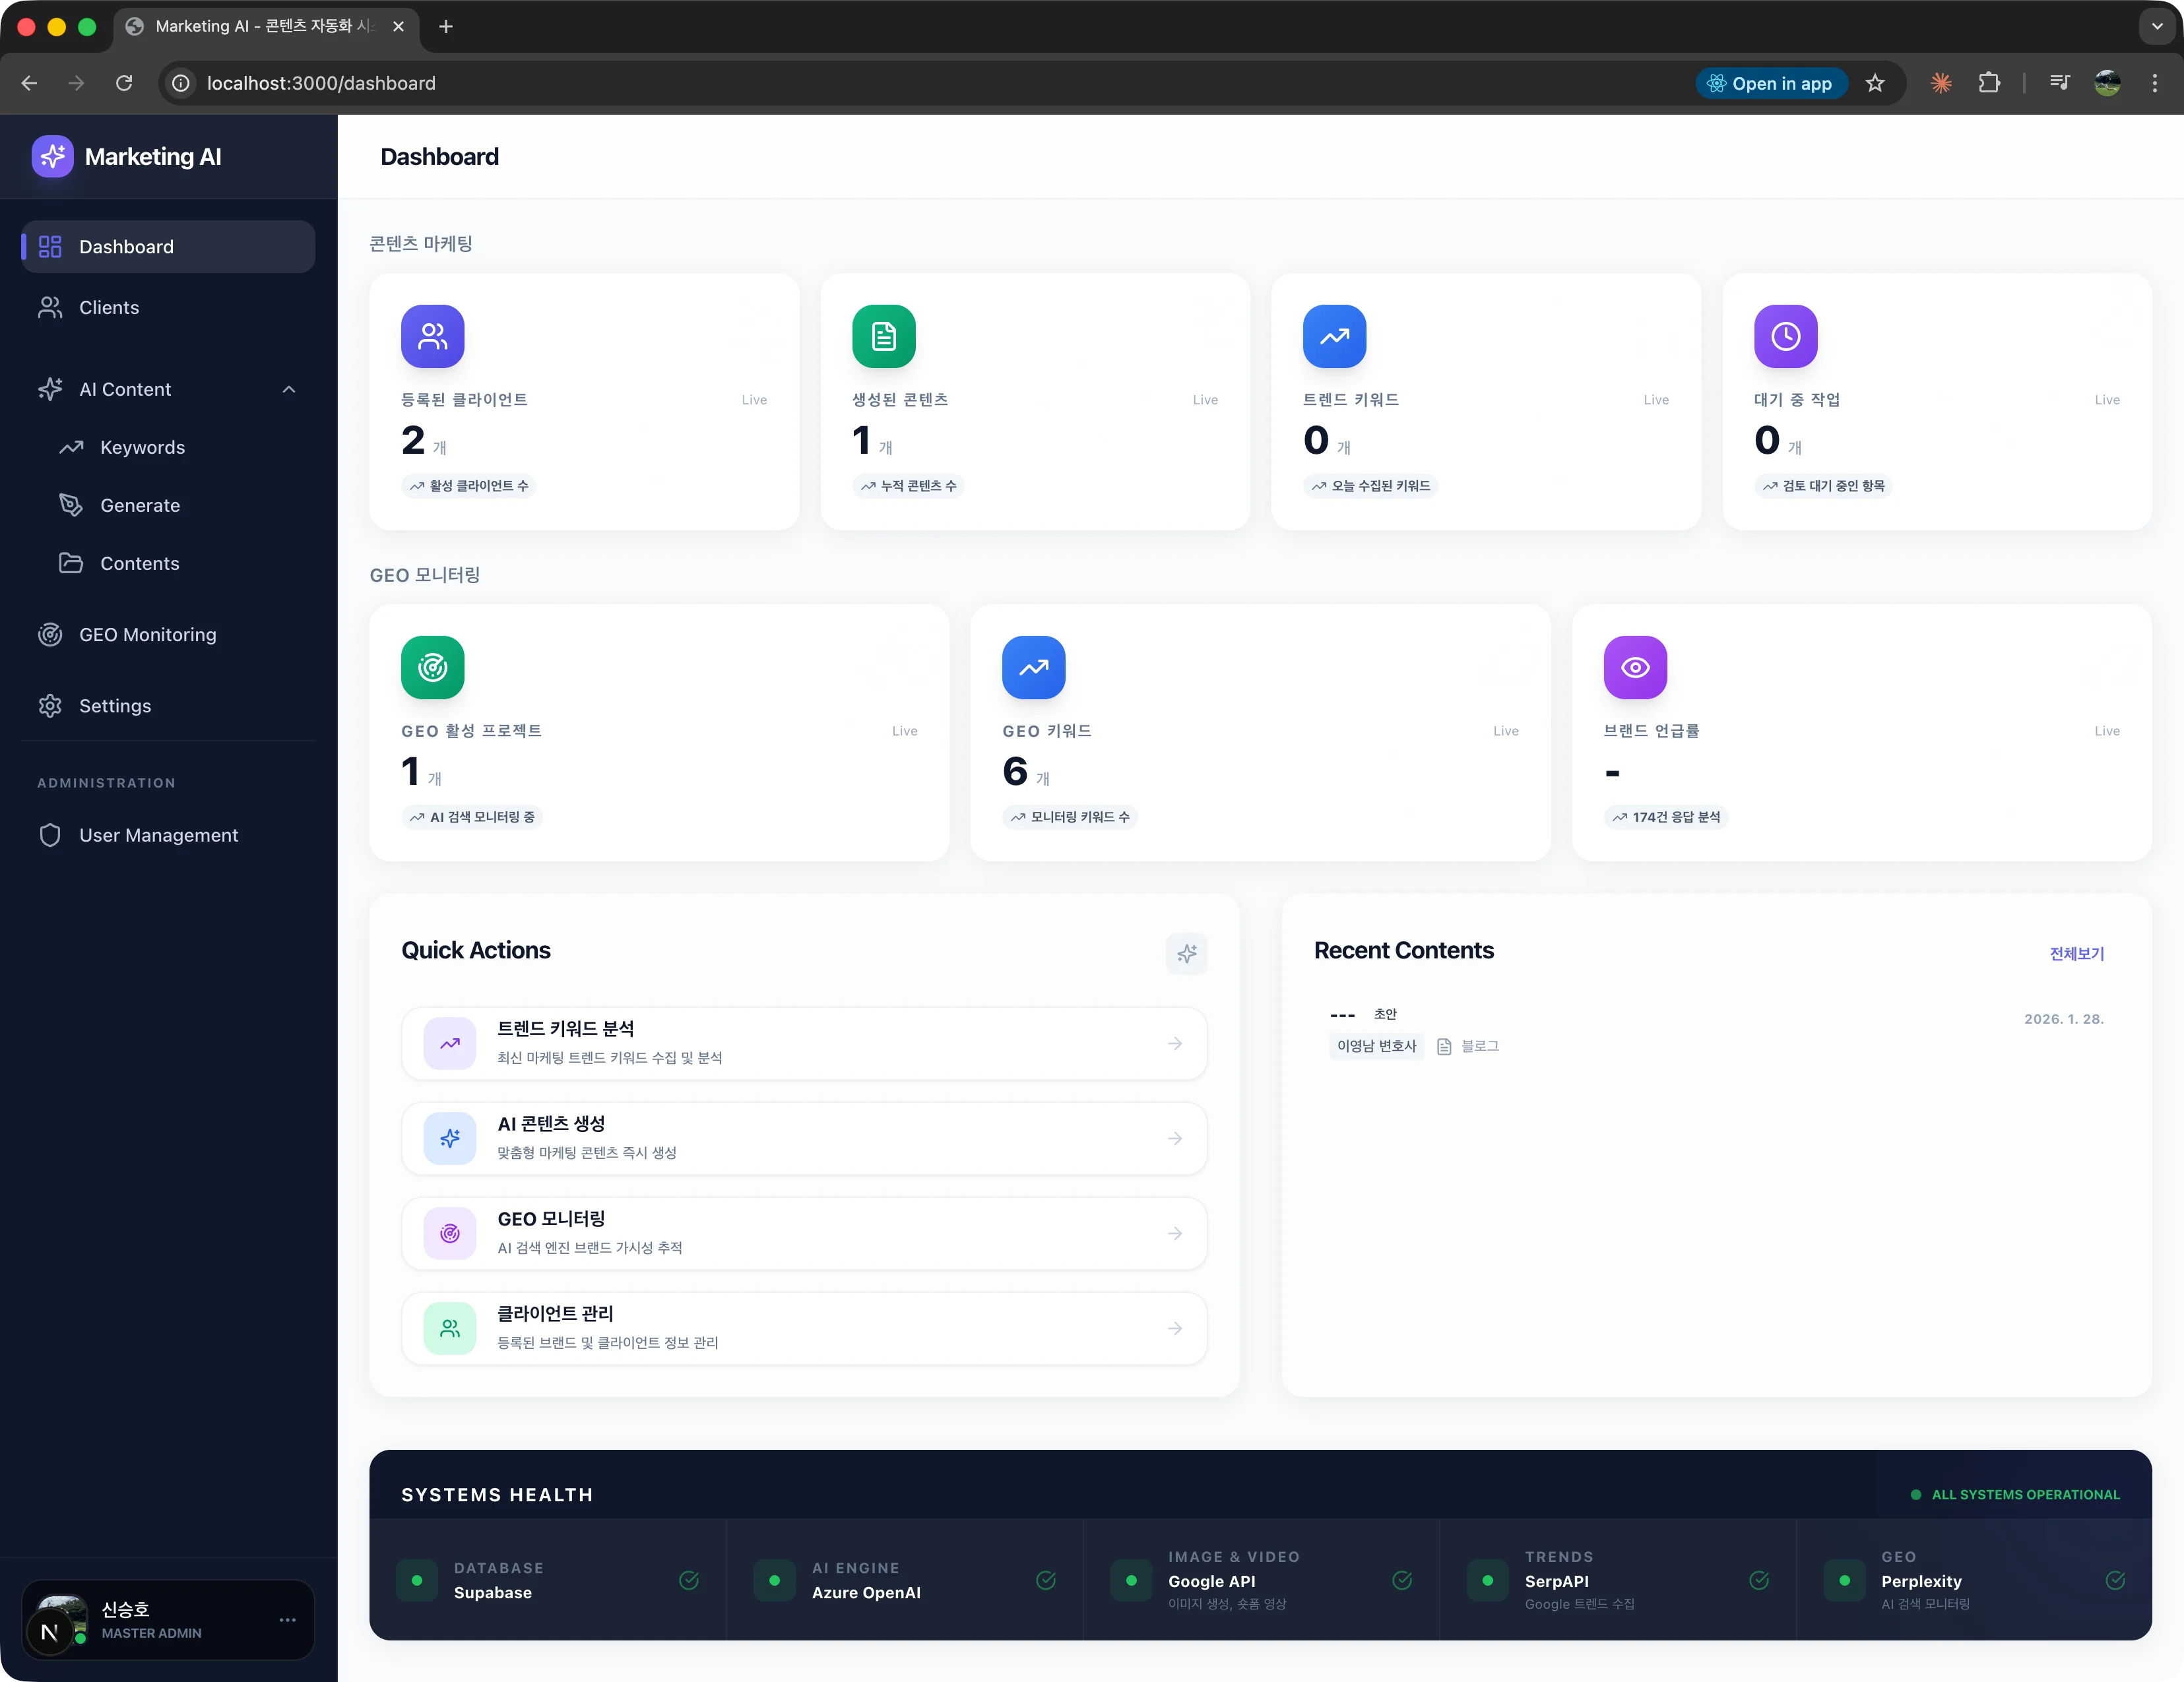Click the AI 콘텐츠 생성 sparkle icon
The image size is (2184, 1682).
click(449, 1138)
